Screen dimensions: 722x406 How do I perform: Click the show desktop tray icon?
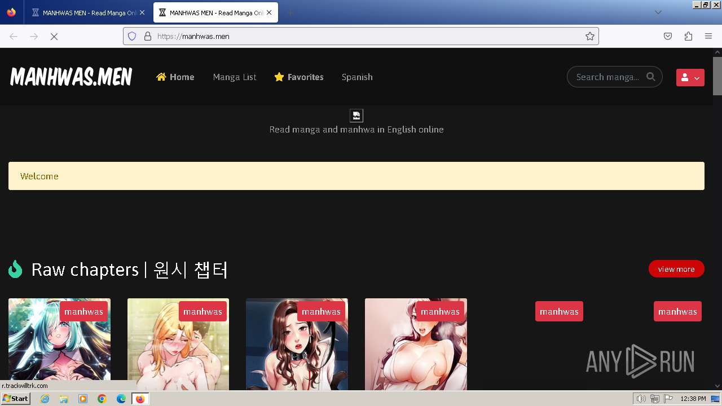(x=715, y=399)
